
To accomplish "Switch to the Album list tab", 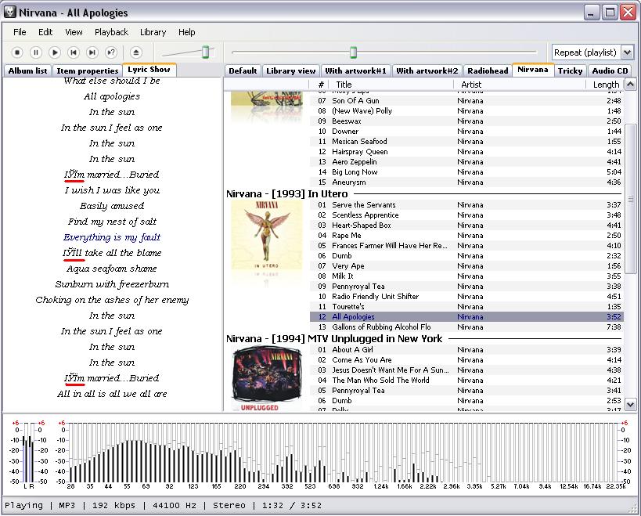I will pyautogui.click(x=27, y=70).
